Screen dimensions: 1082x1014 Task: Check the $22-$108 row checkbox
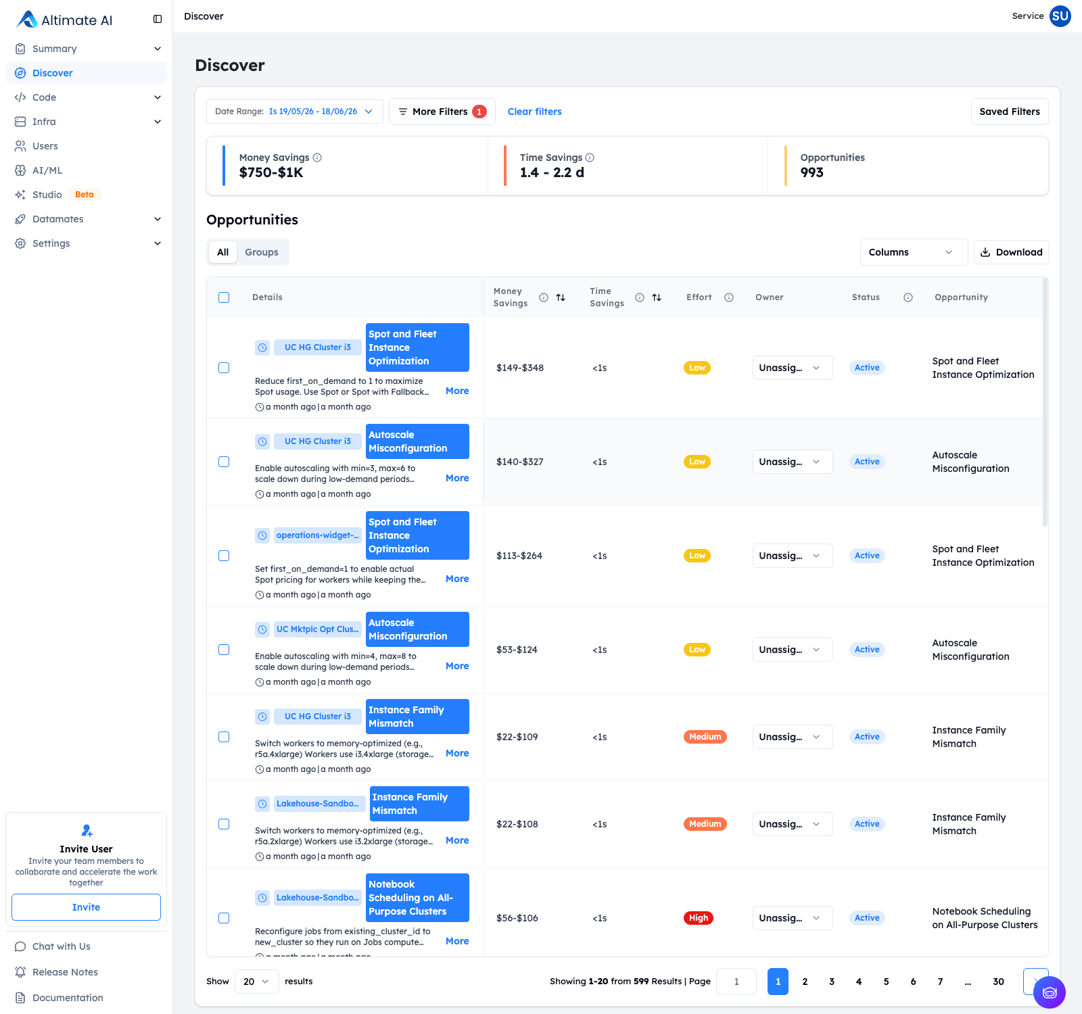pos(224,824)
